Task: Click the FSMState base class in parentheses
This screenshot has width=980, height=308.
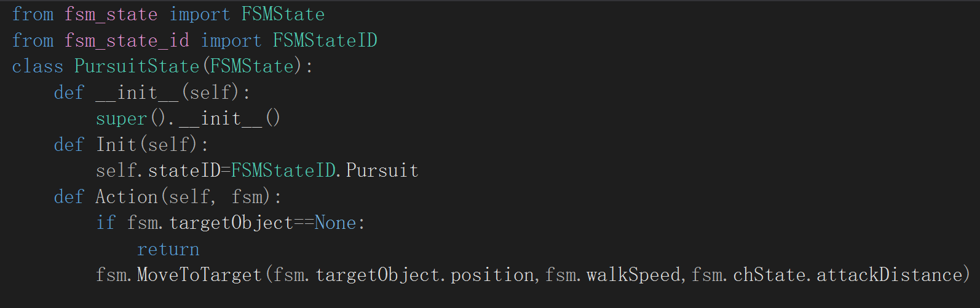Action: pos(252,66)
